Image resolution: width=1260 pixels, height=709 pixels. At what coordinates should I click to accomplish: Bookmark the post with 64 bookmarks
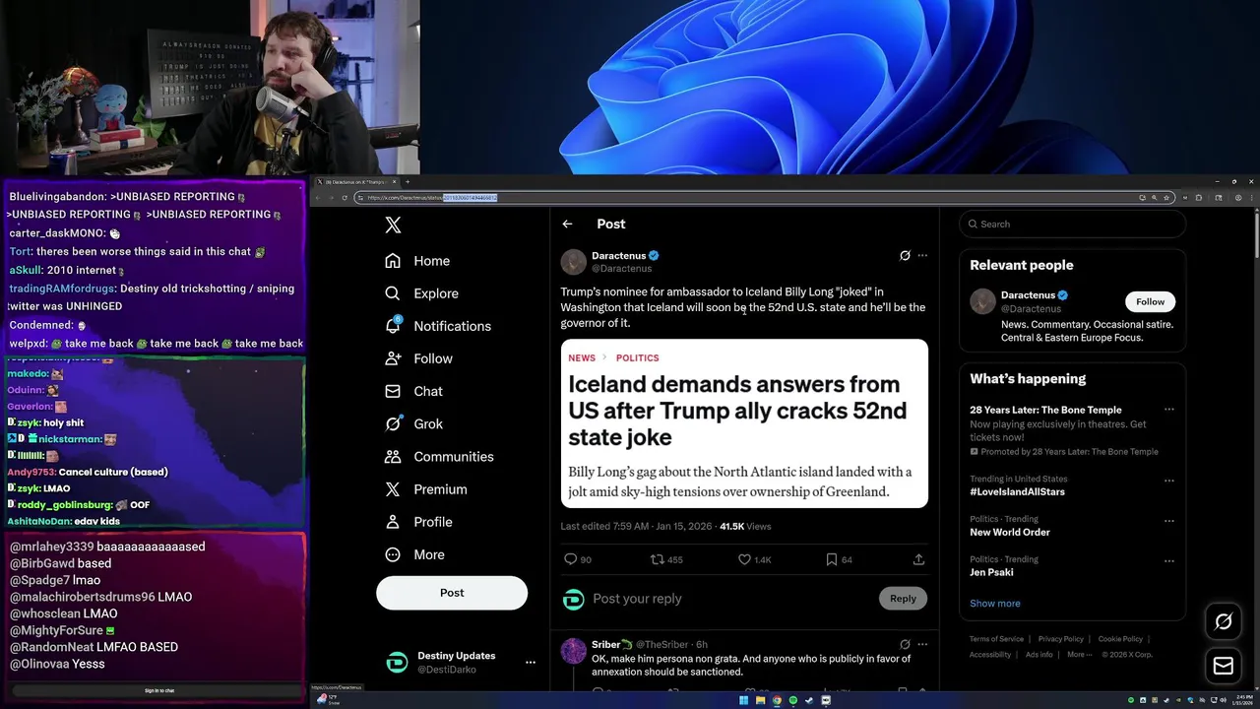pyautogui.click(x=831, y=559)
